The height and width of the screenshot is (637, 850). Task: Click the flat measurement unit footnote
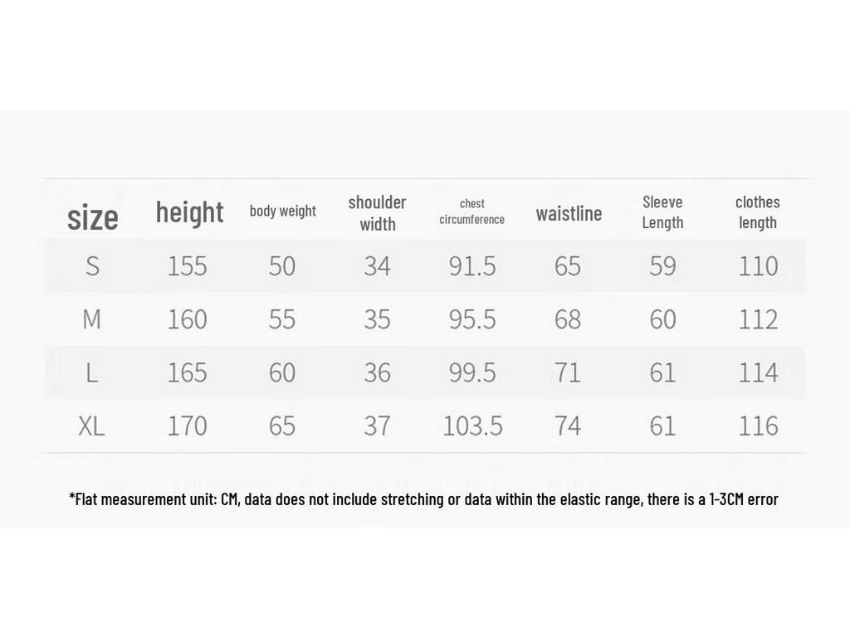click(423, 498)
